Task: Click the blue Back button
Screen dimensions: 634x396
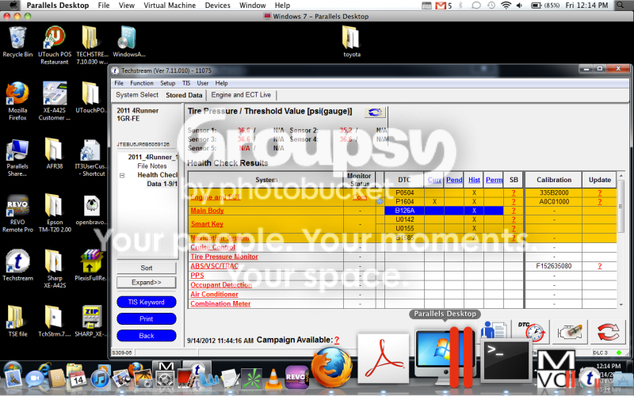Action: (147, 336)
